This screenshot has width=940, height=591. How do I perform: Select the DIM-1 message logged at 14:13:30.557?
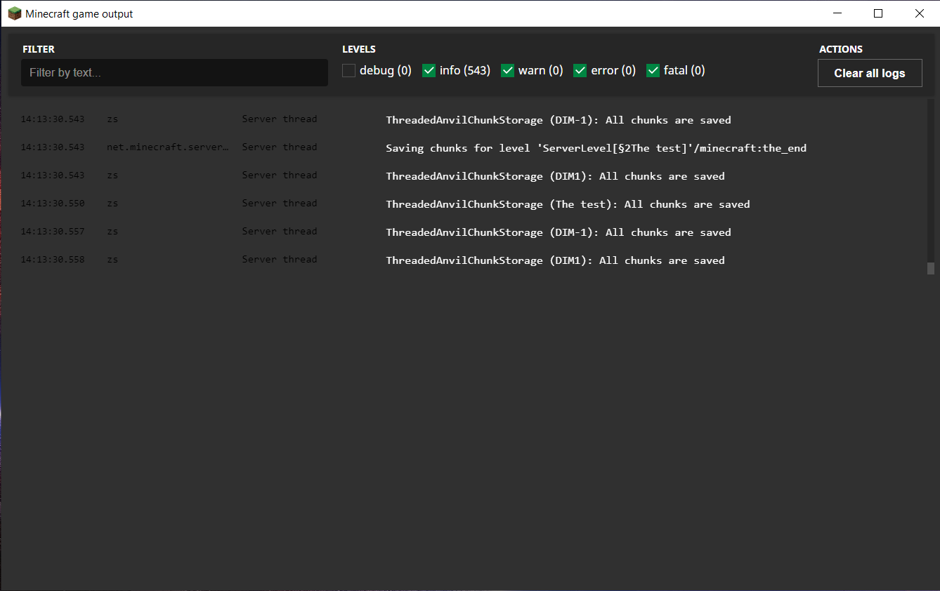559,232
